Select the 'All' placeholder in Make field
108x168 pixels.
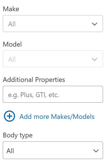pos(12,24)
